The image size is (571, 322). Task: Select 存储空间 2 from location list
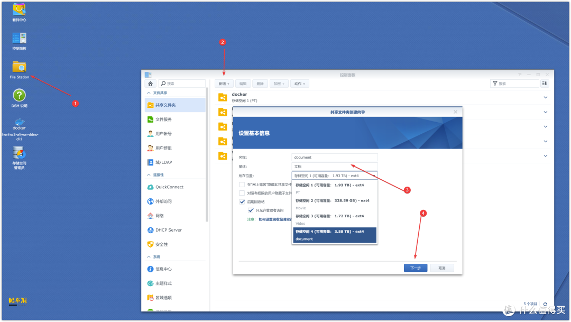333,200
